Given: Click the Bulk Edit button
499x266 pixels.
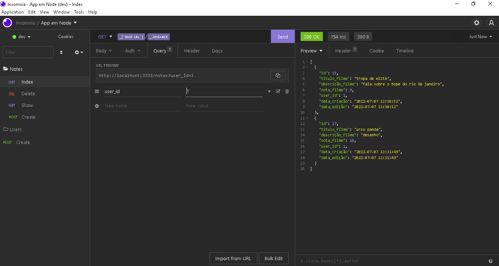Looking at the screenshot, I should (273, 258).
